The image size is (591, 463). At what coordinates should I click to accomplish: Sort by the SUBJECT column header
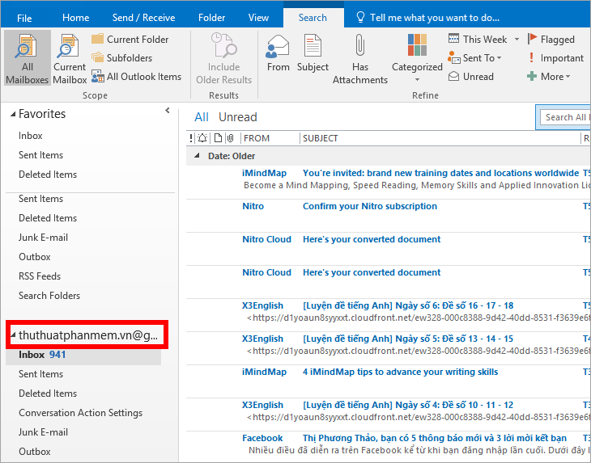click(321, 138)
